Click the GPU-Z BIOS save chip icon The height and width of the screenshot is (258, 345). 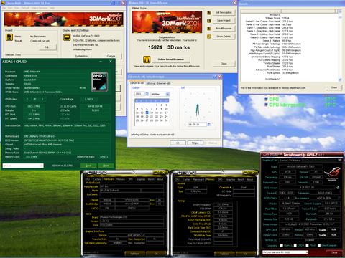click(x=338, y=188)
